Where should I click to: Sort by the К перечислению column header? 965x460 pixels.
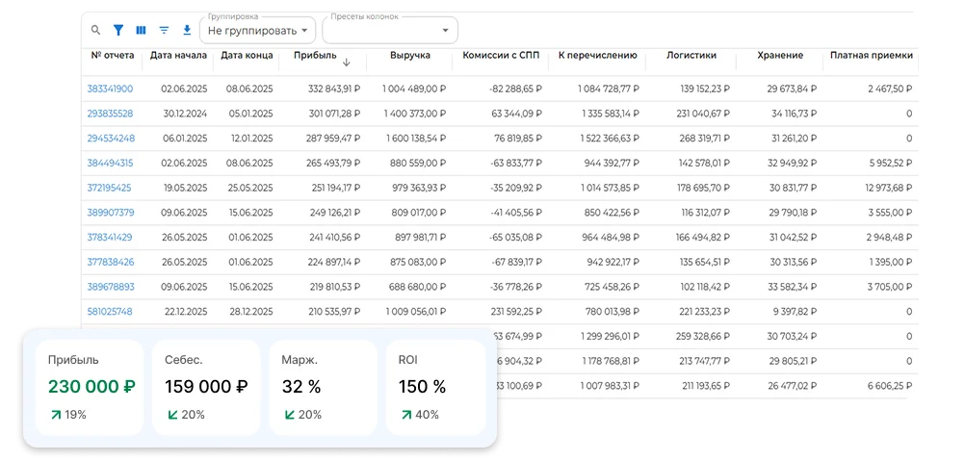[x=597, y=55]
